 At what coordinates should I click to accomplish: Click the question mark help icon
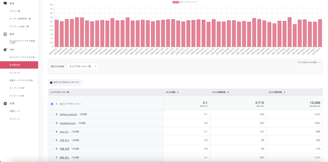[51, 82]
